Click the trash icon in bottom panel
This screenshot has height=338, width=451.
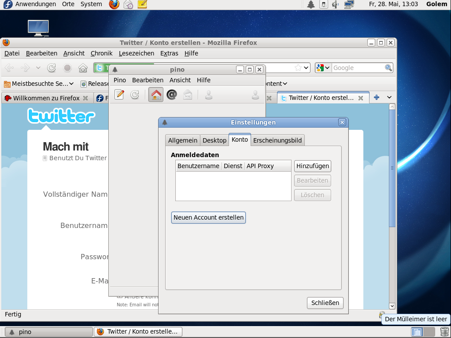(444, 332)
